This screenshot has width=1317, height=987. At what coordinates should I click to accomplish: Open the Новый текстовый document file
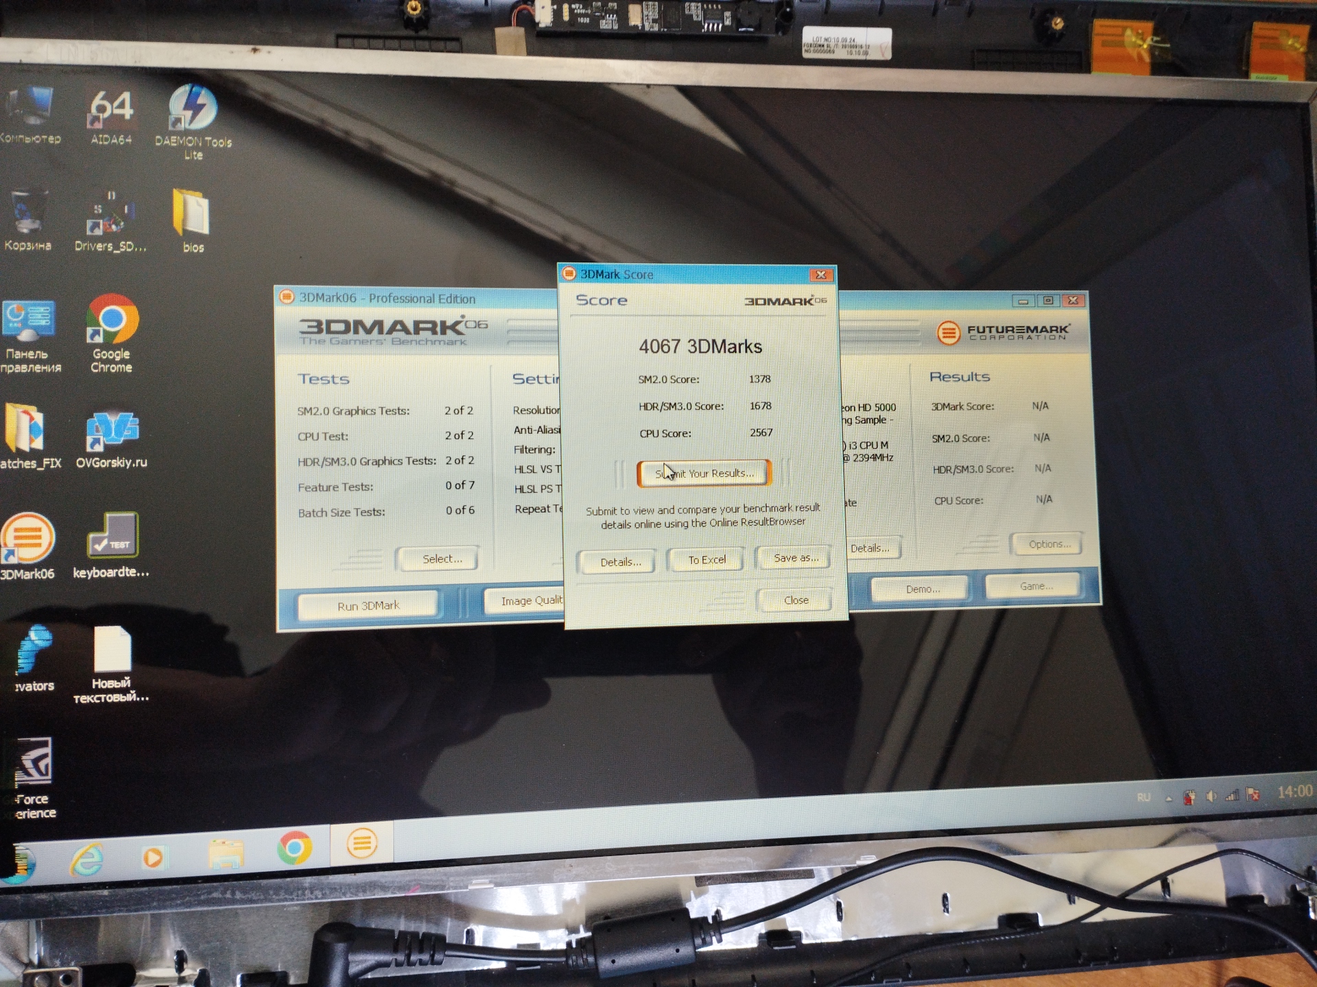(x=111, y=665)
